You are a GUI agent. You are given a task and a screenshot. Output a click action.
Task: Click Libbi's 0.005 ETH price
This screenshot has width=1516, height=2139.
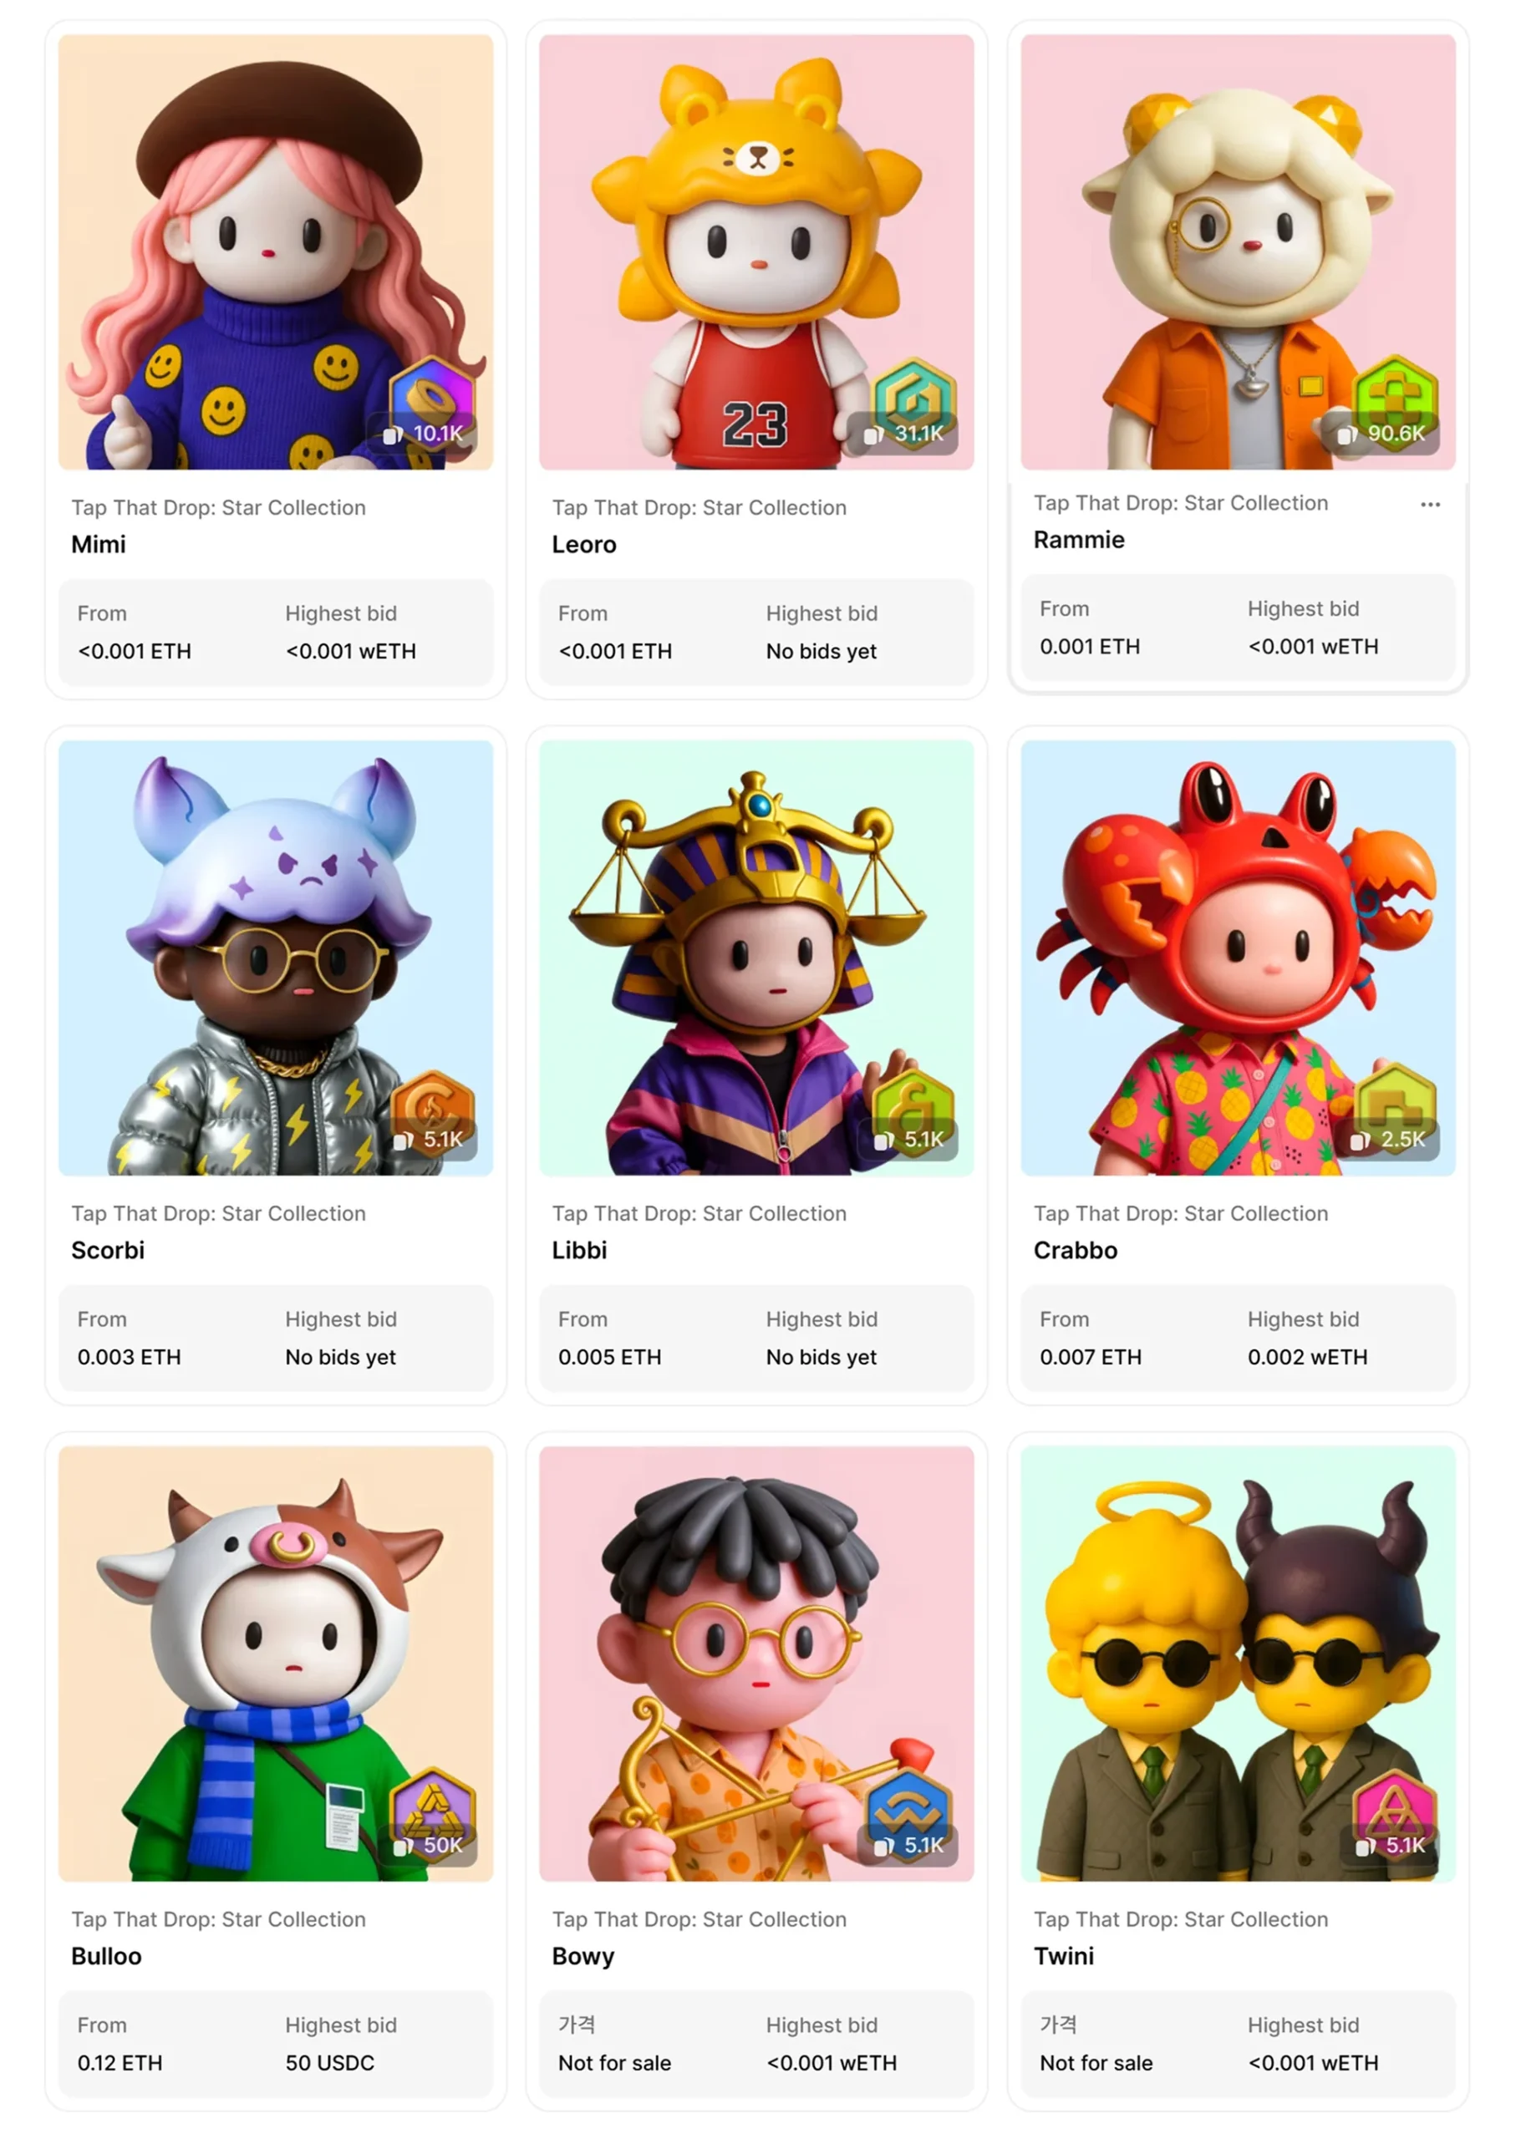click(609, 1357)
